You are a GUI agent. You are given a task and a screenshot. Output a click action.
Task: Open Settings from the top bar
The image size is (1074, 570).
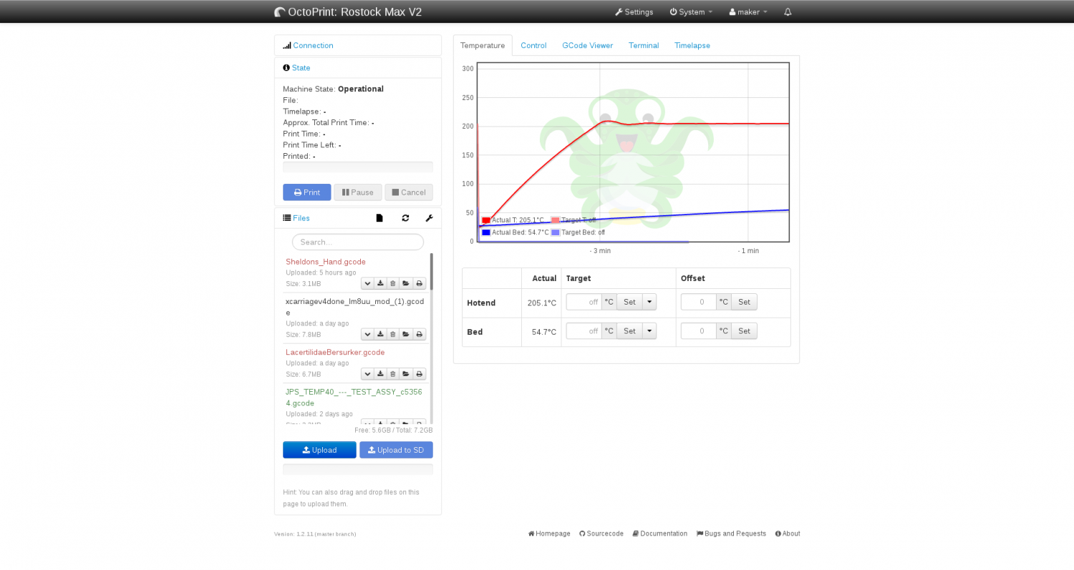pos(634,12)
